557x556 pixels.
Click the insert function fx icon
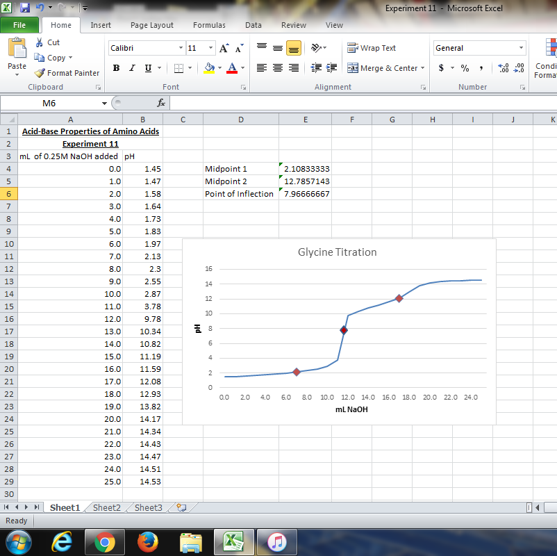click(160, 103)
